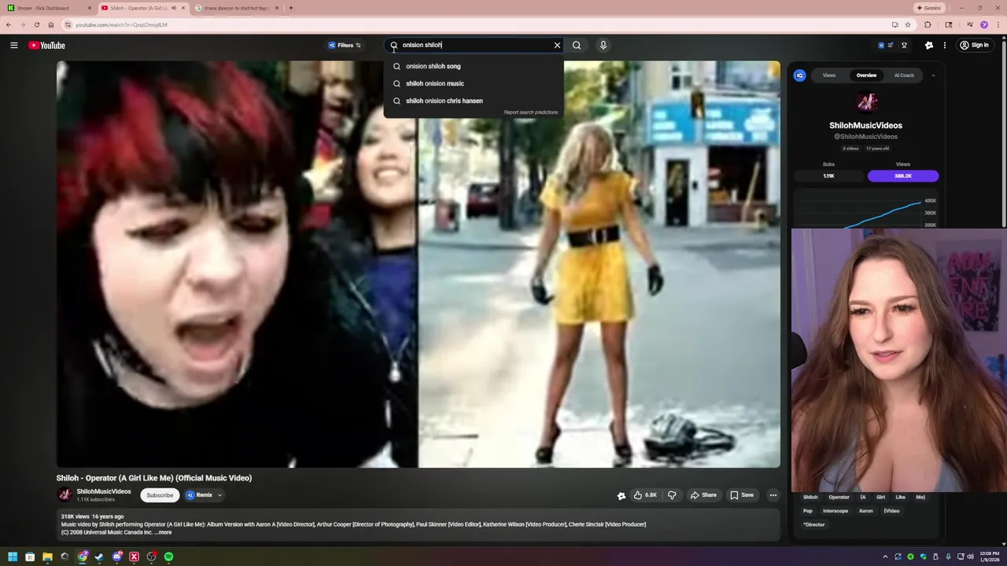Select the Overview tab in vidIQ panel

point(866,75)
